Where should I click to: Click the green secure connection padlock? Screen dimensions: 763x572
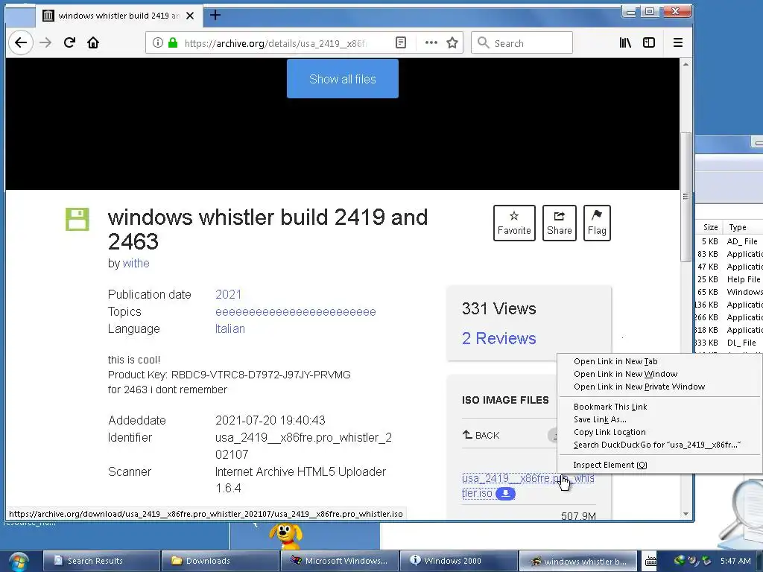(x=172, y=42)
